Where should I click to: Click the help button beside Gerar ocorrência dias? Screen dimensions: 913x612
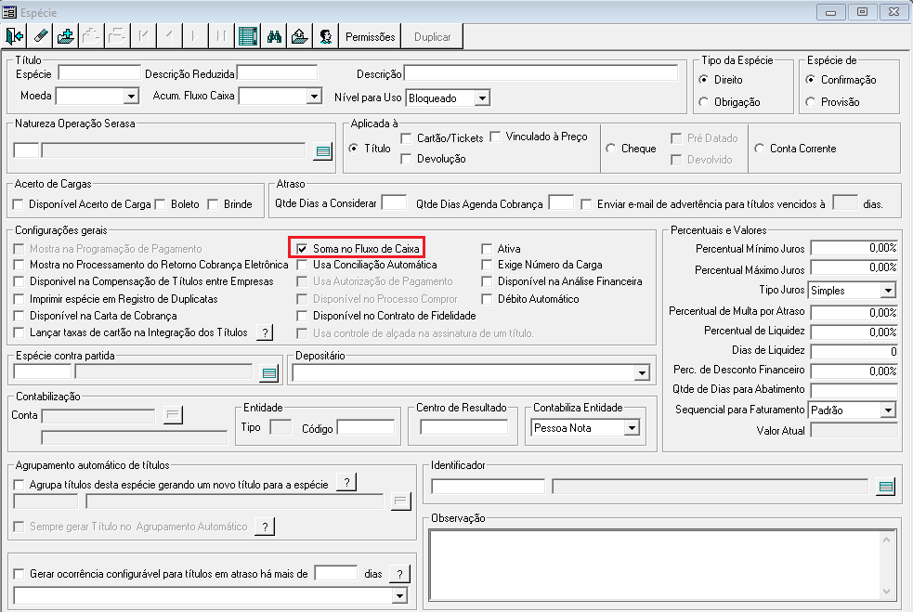399,574
